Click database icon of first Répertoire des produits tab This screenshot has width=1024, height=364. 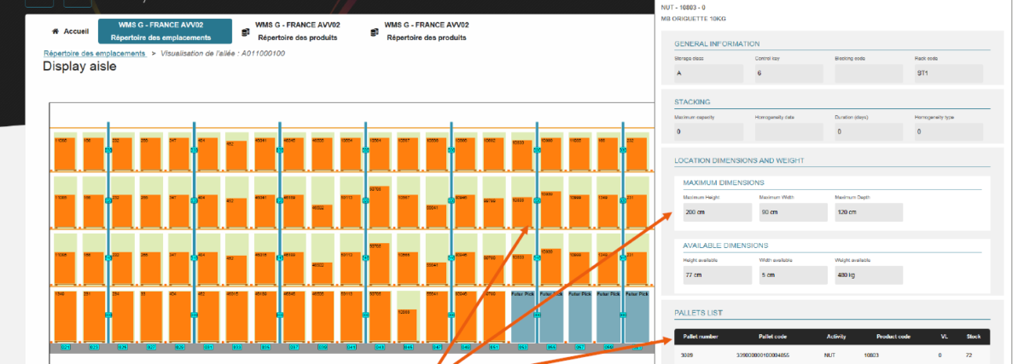246,32
